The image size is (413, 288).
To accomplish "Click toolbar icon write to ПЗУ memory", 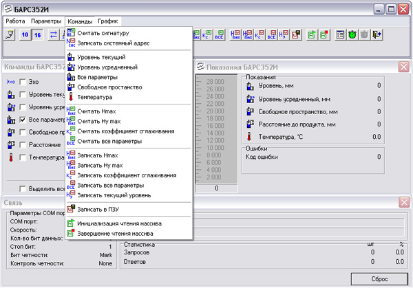I will click(295, 35).
